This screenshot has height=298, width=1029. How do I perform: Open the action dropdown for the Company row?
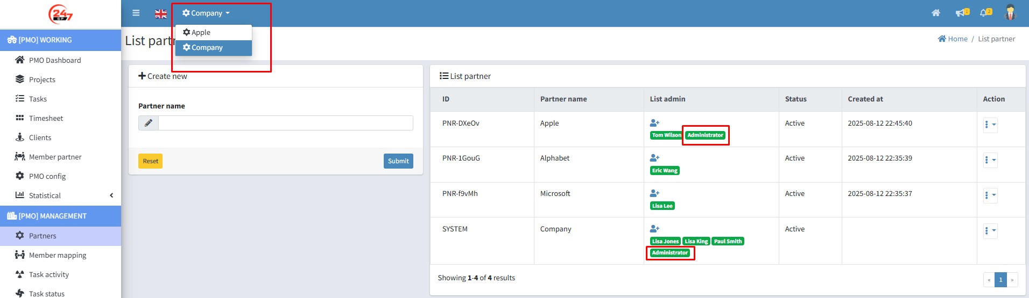[990, 231]
